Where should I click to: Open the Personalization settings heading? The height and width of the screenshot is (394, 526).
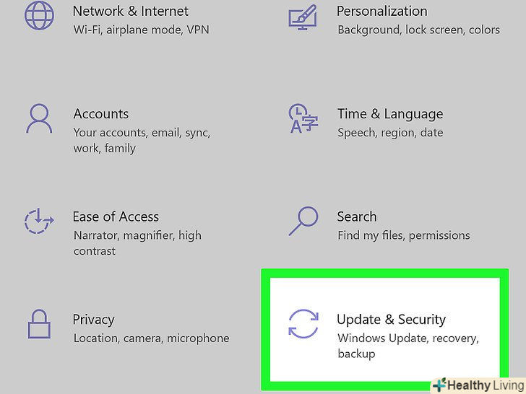point(381,12)
